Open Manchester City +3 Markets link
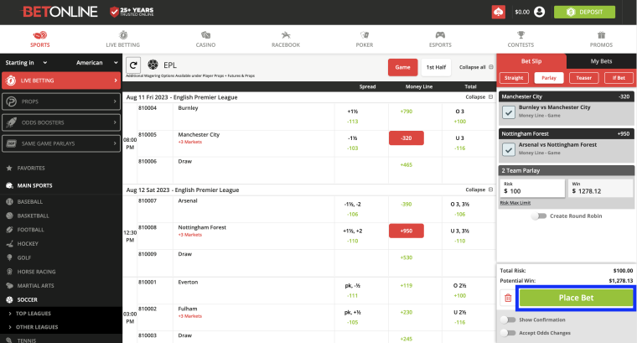This screenshot has height=343, width=637. point(190,142)
